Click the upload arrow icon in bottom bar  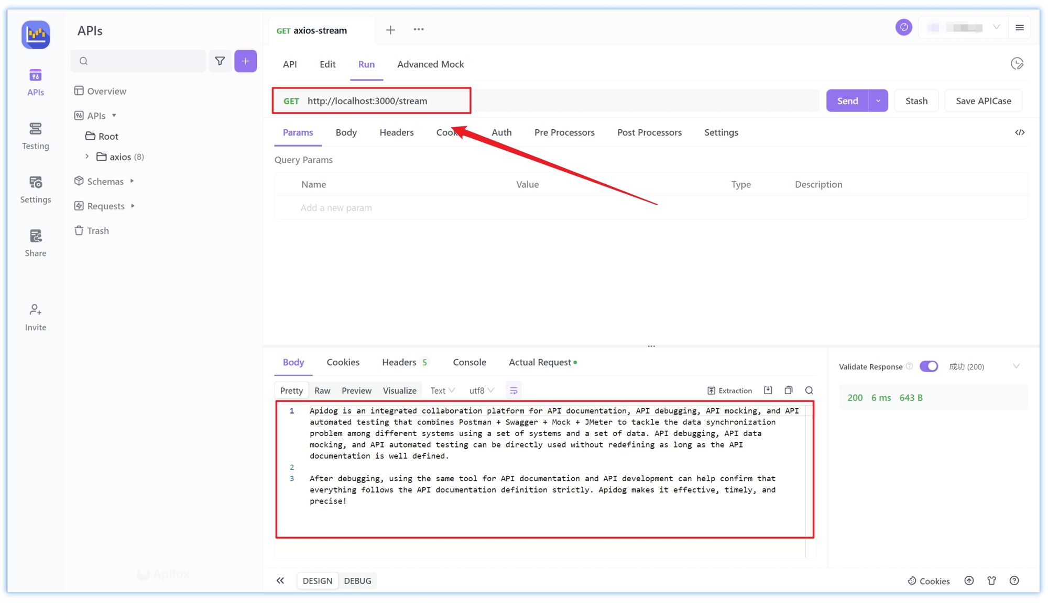(969, 580)
